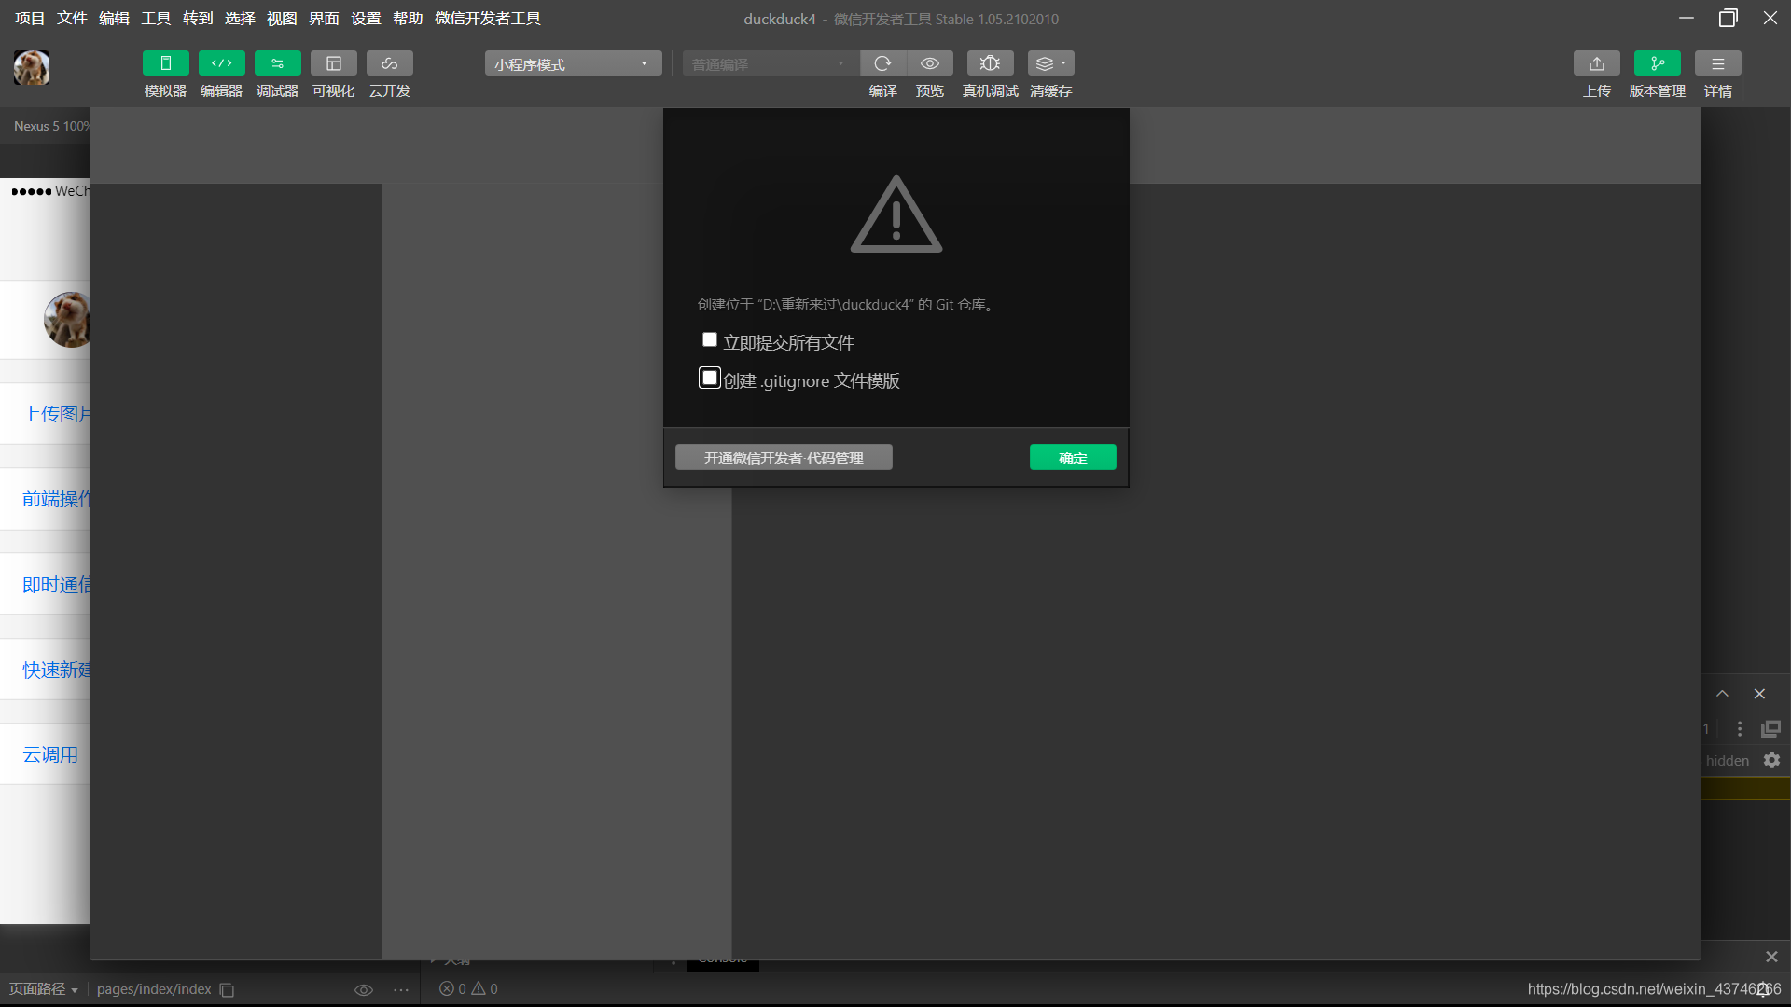The height and width of the screenshot is (1007, 1791).
Task: Click 开通微信开发者·代码管理 button
Action: coord(784,458)
